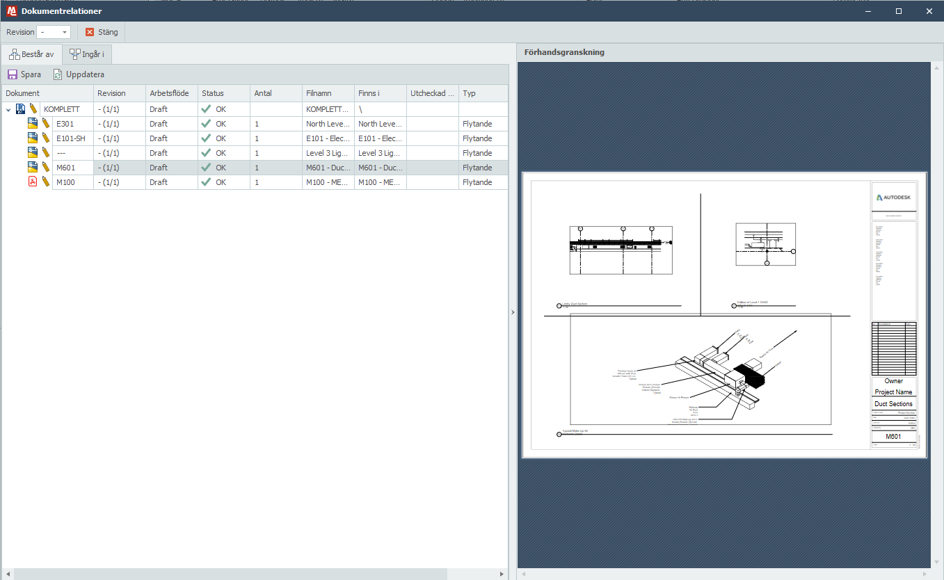Sort by the Revision column header
944x580 pixels.
pyautogui.click(x=120, y=93)
